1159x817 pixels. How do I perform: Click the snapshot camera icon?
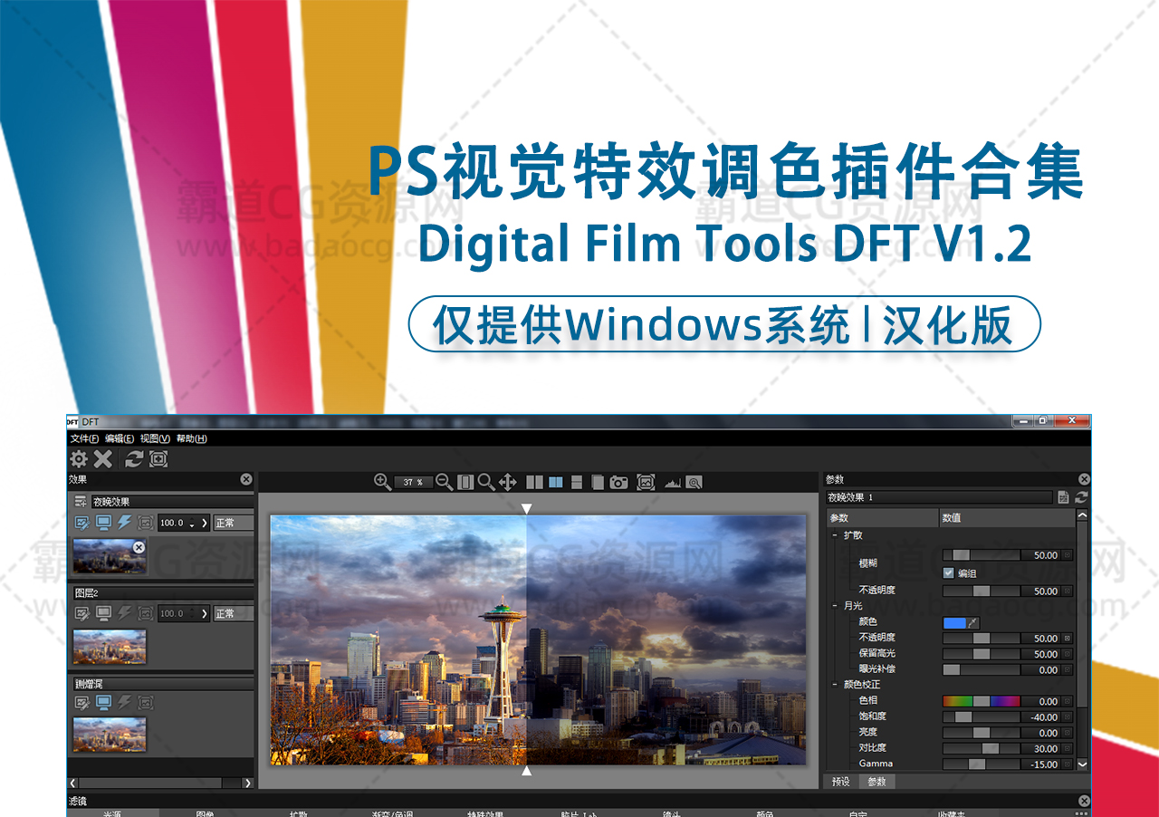click(618, 483)
